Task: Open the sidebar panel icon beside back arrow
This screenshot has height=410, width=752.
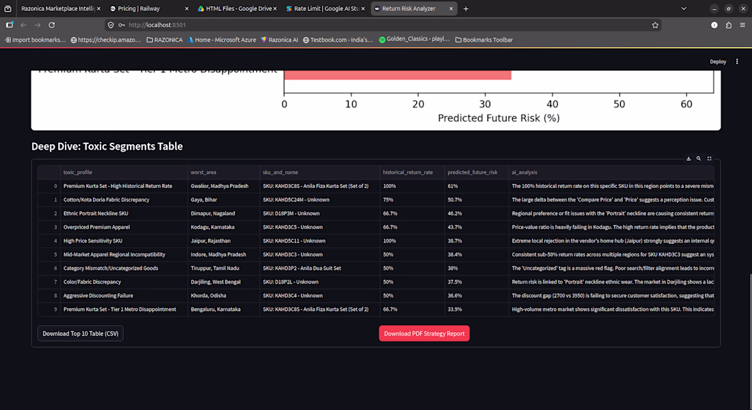Action: [10, 25]
